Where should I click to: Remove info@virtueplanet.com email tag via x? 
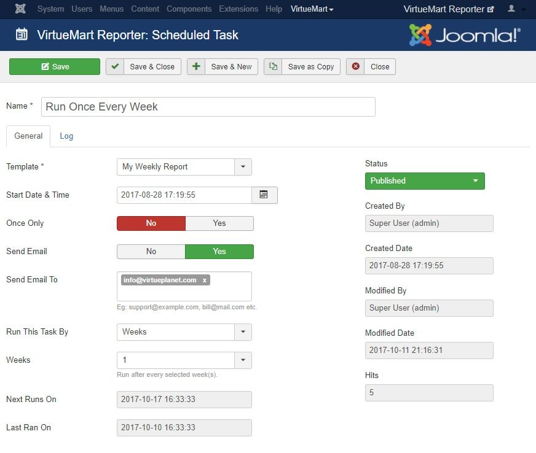[205, 281]
